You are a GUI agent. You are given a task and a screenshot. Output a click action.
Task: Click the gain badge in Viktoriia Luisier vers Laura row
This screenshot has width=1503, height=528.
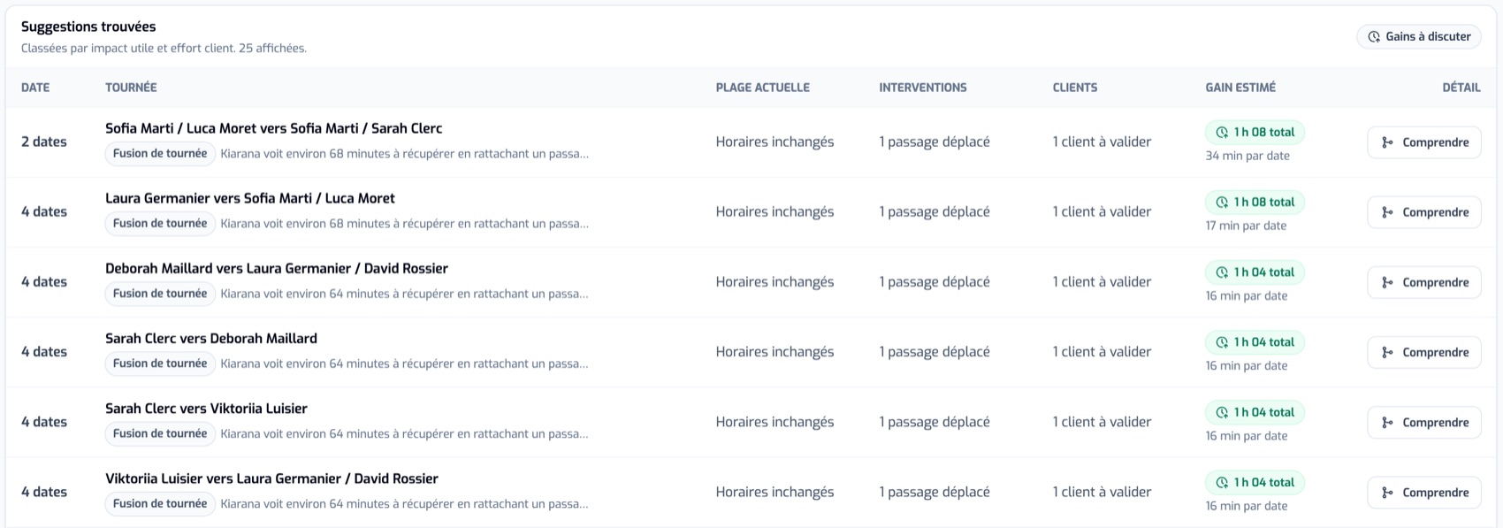[x=1255, y=482]
